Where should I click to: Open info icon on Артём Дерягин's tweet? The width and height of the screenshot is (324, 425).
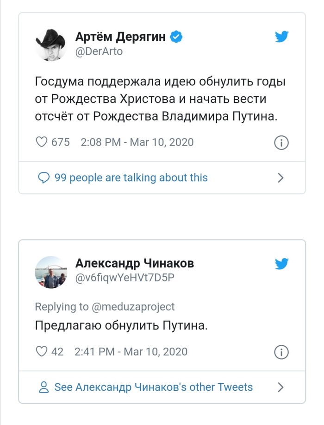281,142
